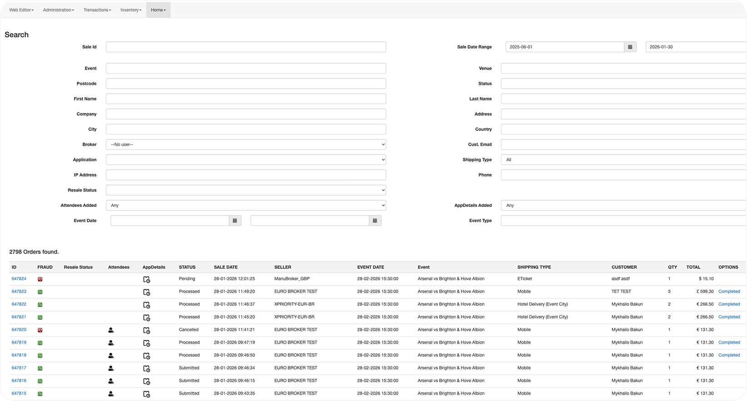Image resolution: width=747 pixels, height=401 pixels.
Task: Click into the Sale Id field
Action: click(x=246, y=47)
